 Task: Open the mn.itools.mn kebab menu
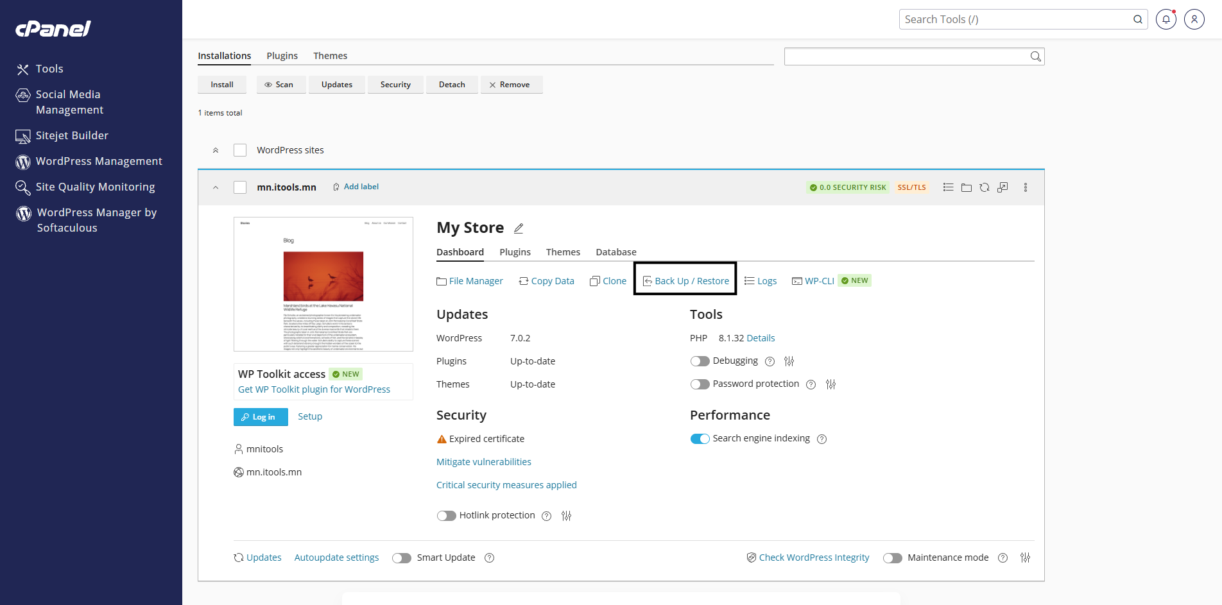[x=1026, y=187]
